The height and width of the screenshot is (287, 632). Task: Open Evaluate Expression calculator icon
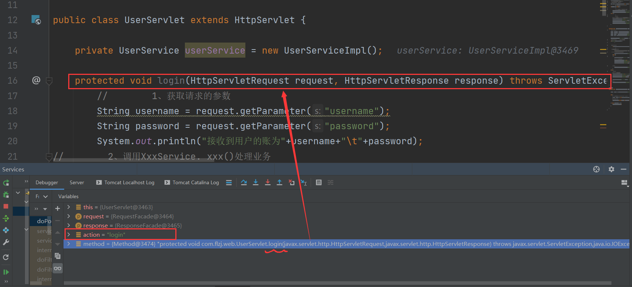(x=319, y=182)
